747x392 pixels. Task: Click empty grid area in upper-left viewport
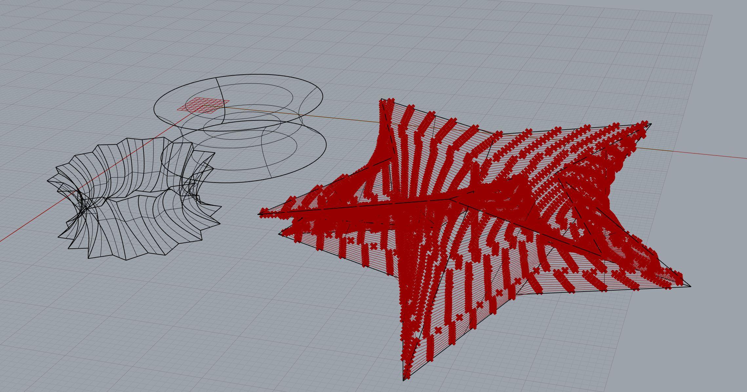[66, 49]
